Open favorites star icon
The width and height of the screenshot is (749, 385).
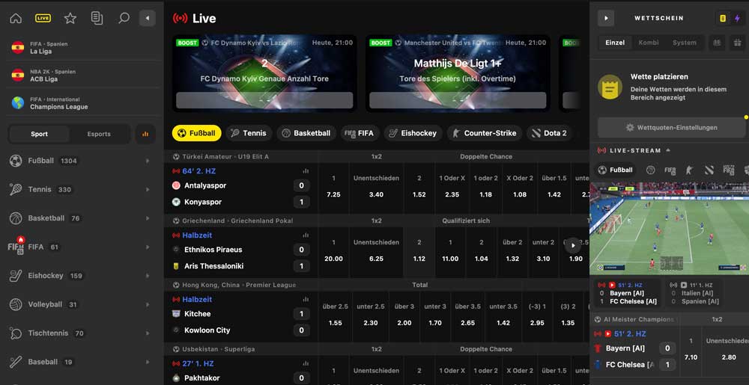70,18
